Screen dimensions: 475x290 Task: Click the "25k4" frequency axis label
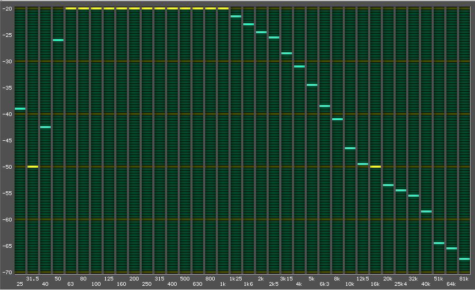pyautogui.click(x=400, y=284)
